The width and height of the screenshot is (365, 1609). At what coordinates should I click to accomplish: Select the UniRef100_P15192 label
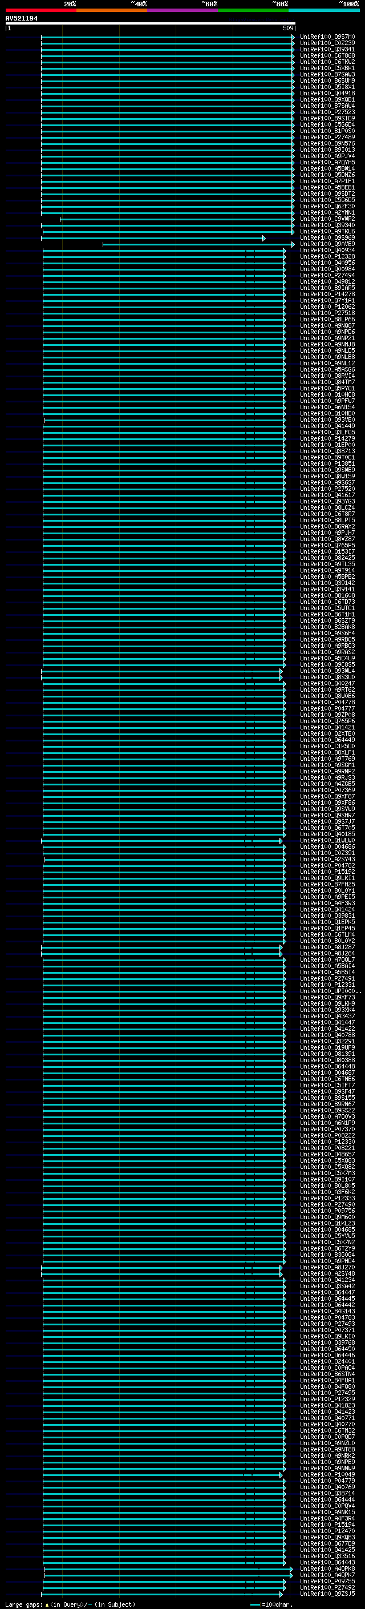(327, 872)
